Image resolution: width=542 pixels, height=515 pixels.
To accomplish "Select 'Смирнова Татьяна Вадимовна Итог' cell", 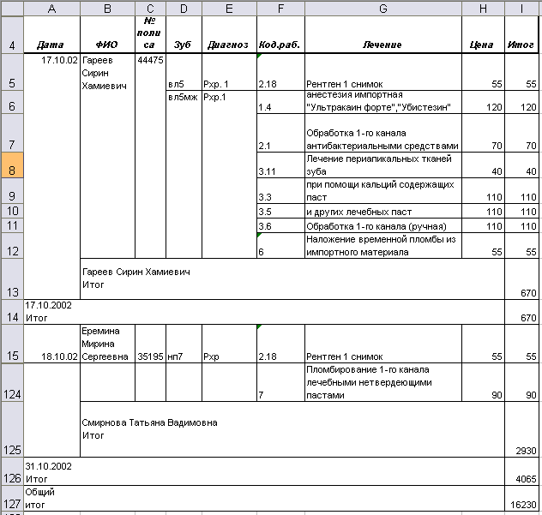I will [292, 429].
